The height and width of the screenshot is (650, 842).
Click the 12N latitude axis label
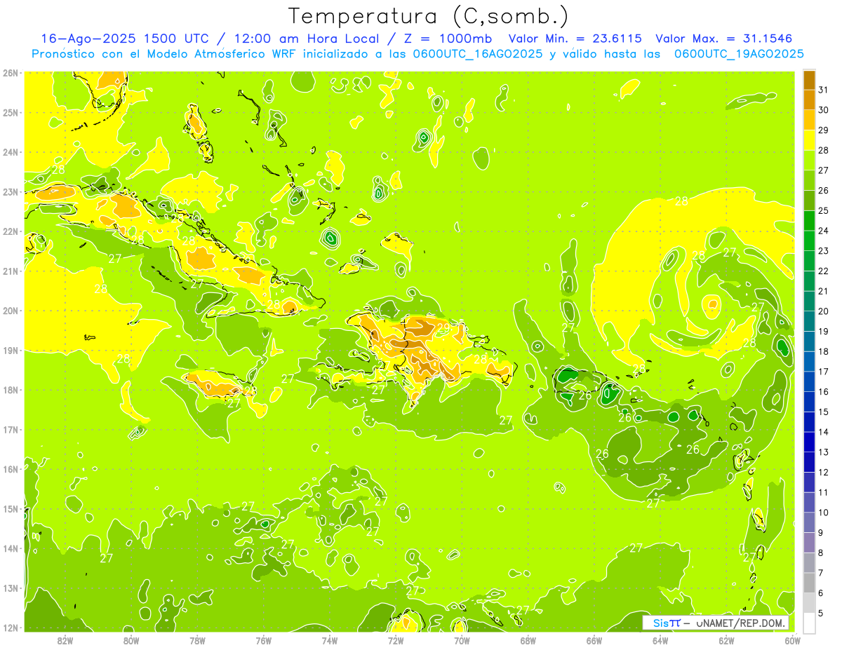point(11,628)
